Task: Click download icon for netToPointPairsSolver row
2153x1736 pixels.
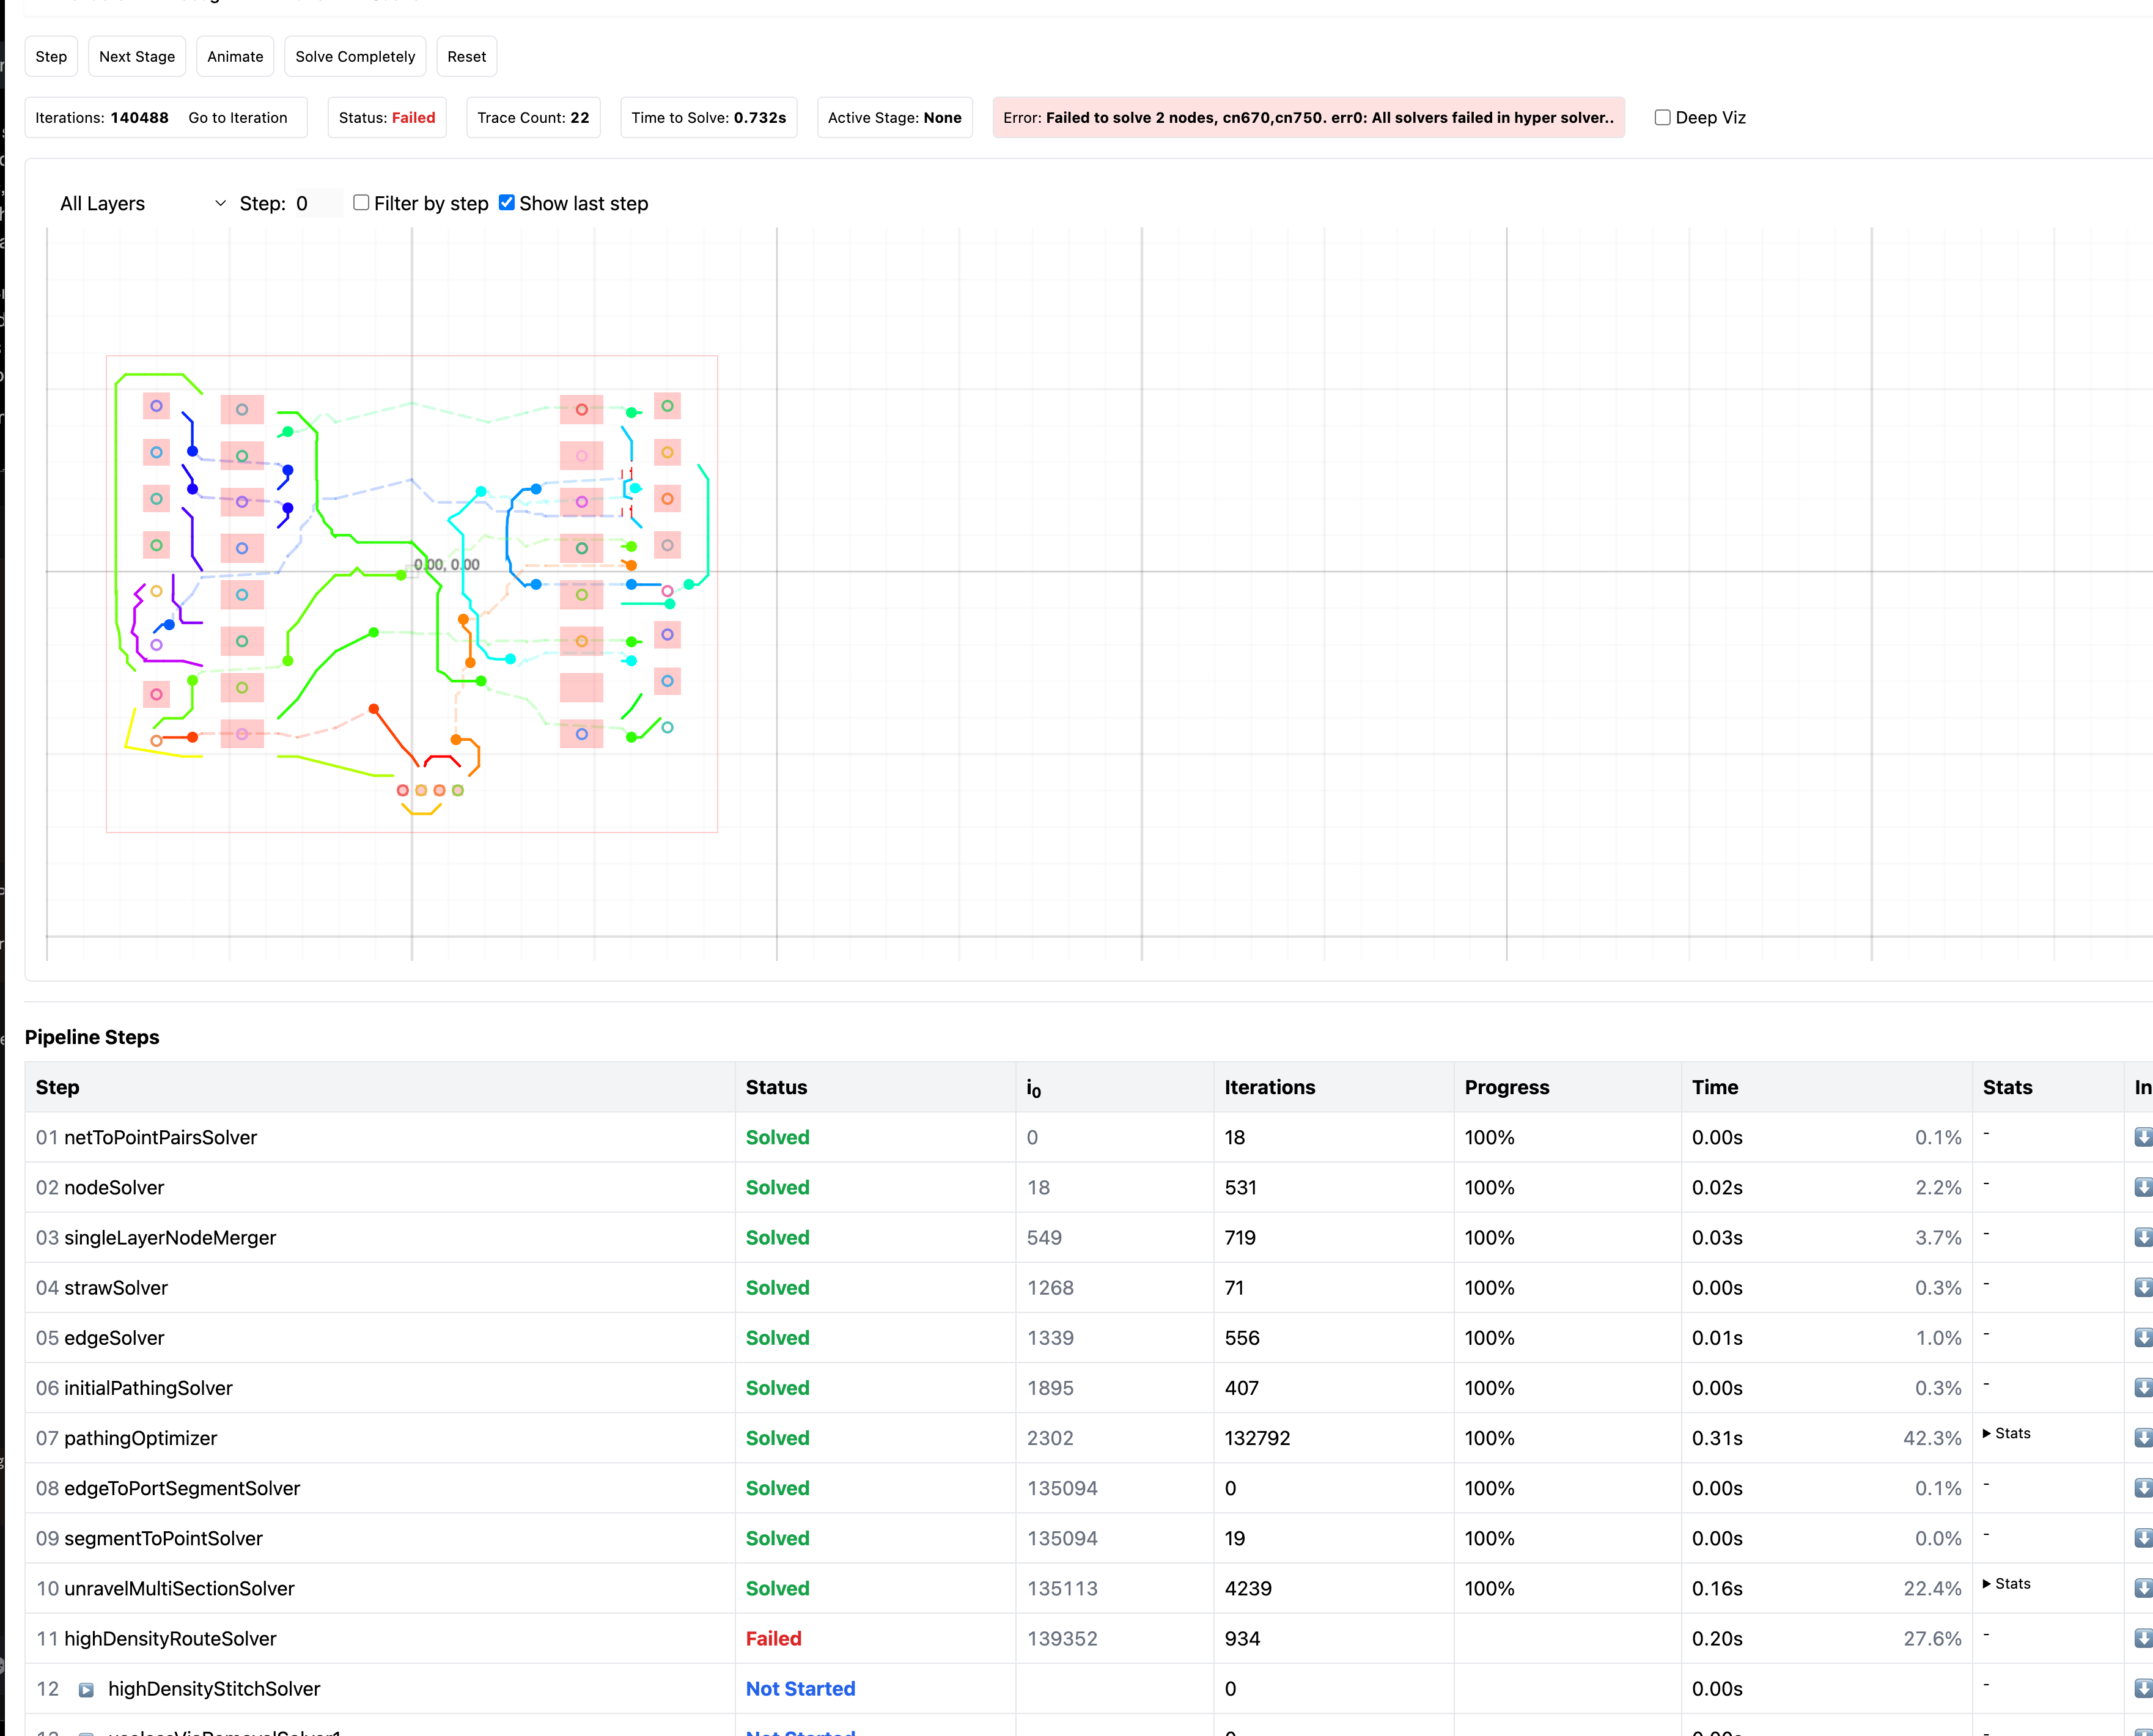Action: pyautogui.click(x=2142, y=1137)
